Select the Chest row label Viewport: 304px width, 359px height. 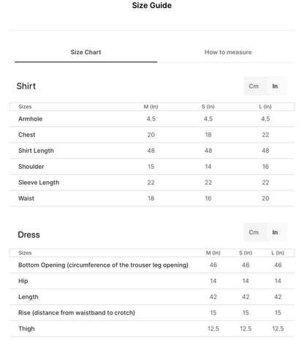pyautogui.click(x=27, y=135)
